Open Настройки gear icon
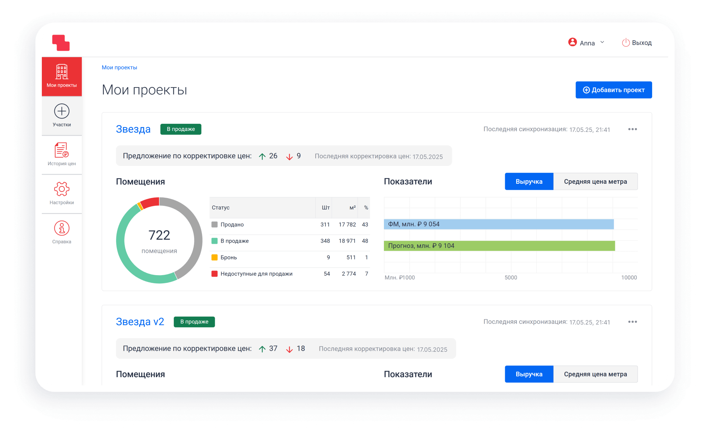 tap(61, 189)
